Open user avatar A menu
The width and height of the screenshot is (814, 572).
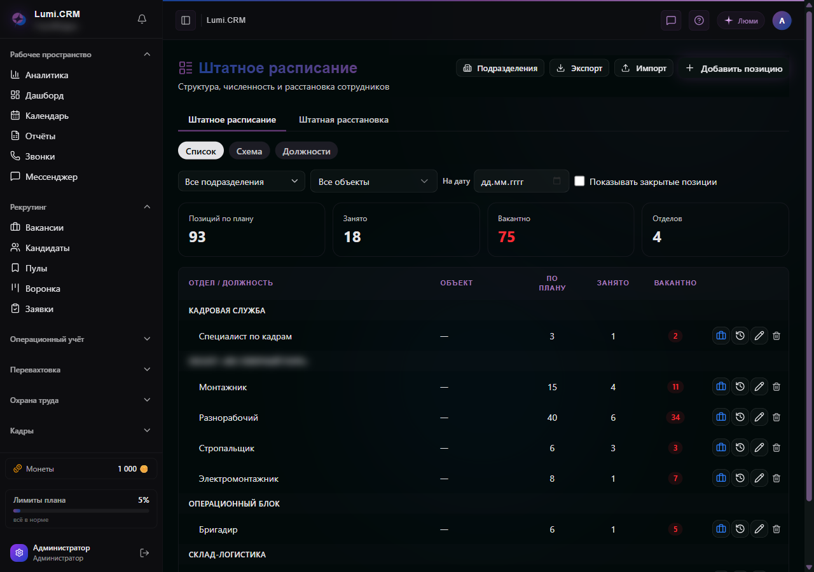click(x=782, y=20)
